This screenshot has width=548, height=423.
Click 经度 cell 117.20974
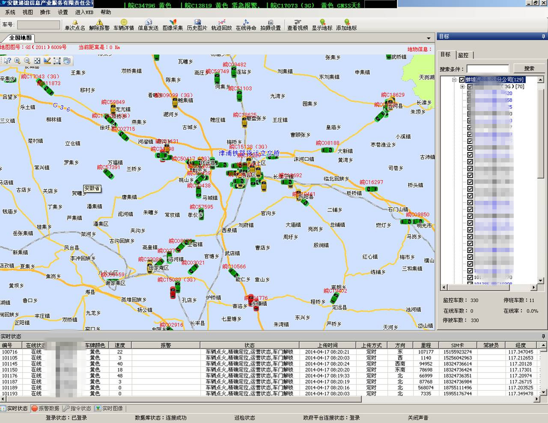pos(521,376)
